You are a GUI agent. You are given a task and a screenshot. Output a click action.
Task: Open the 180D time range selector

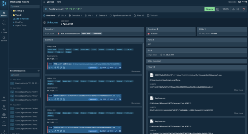click(225, 9)
